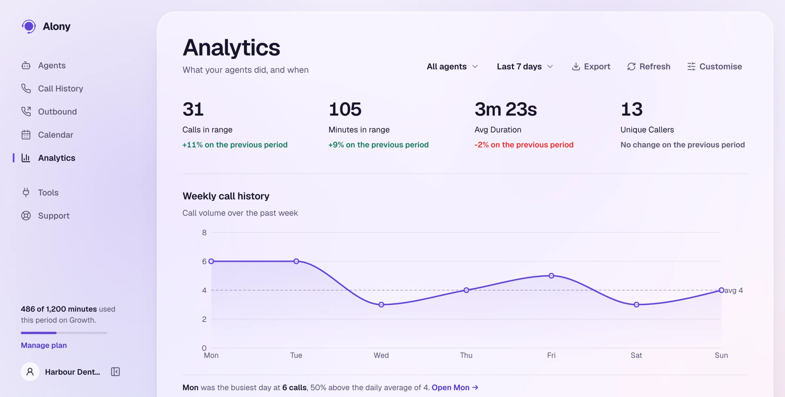Open the Outbound section
Screen dimensions: 785x397
pyautogui.click(x=49, y=112)
